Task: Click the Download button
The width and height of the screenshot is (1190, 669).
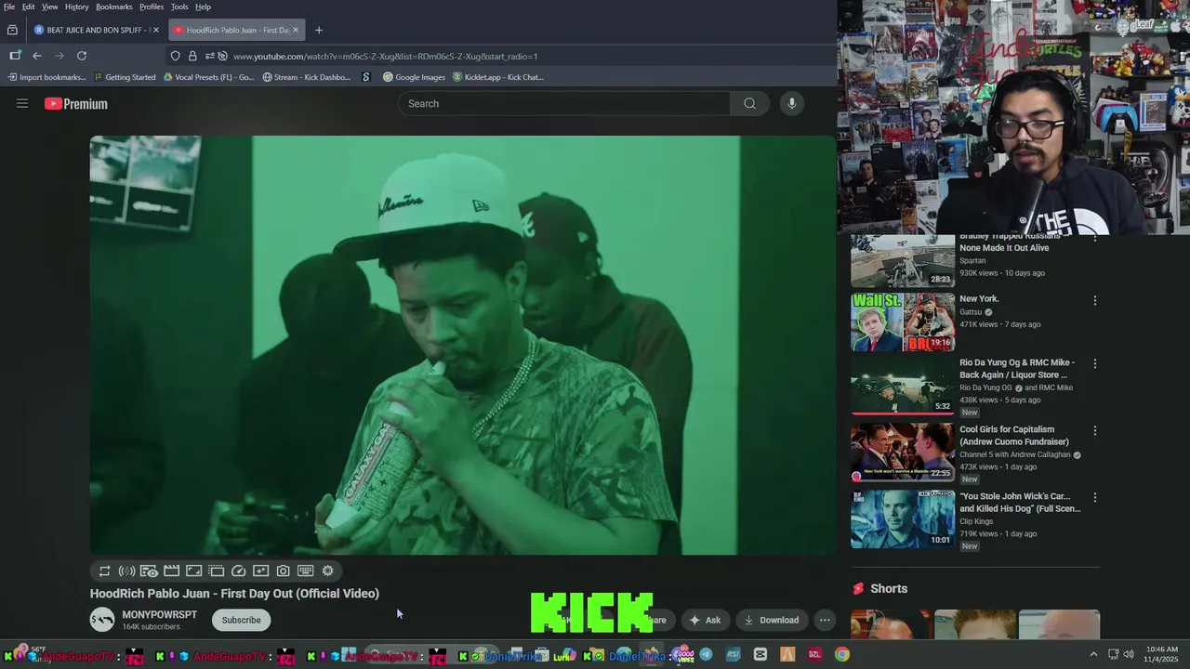Action: click(772, 620)
